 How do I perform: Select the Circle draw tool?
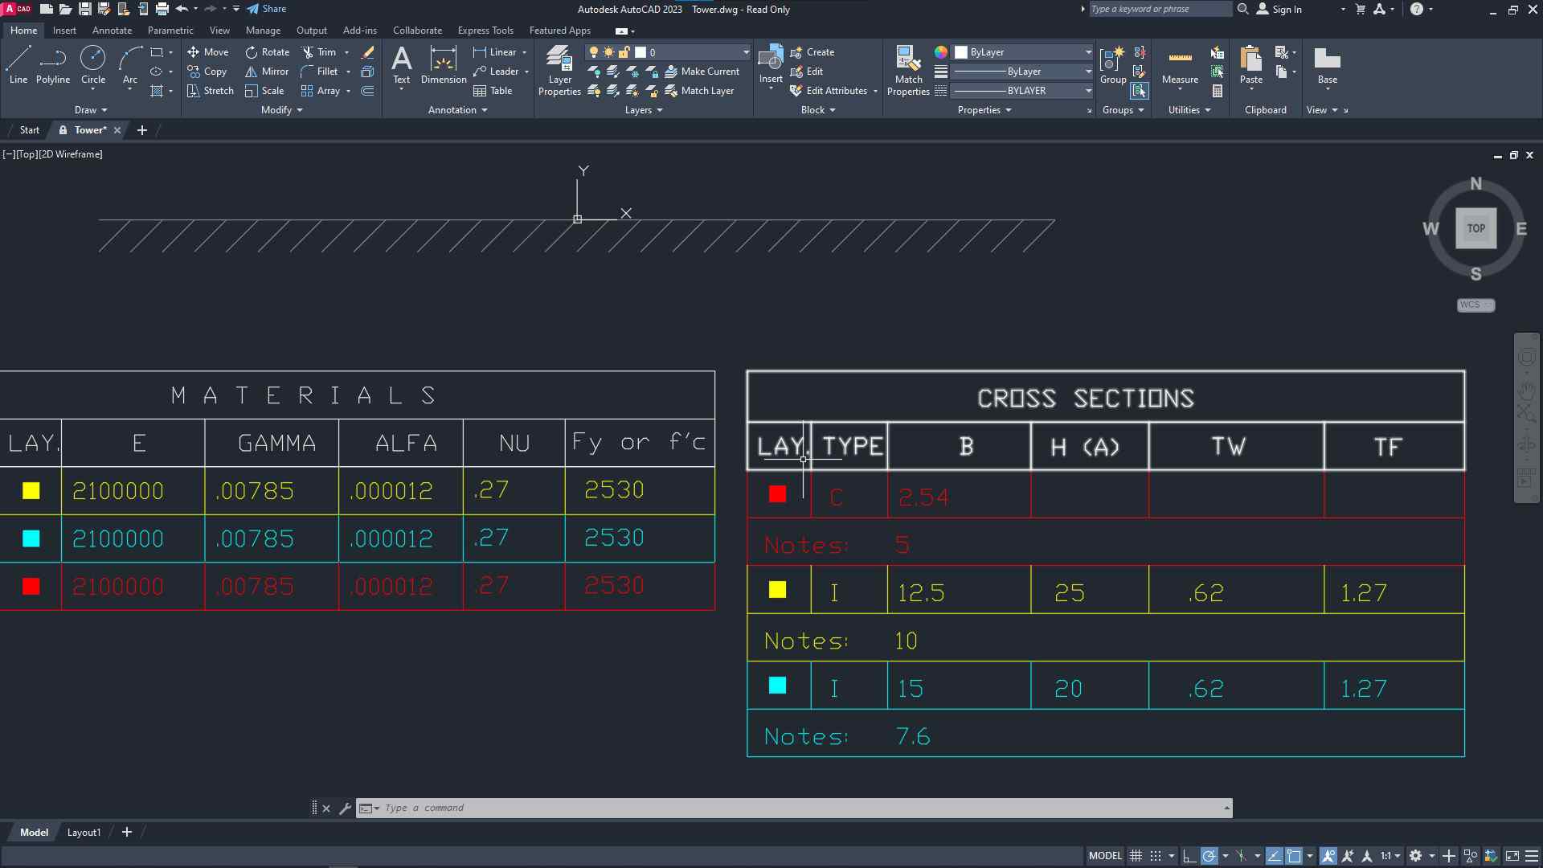(x=93, y=64)
